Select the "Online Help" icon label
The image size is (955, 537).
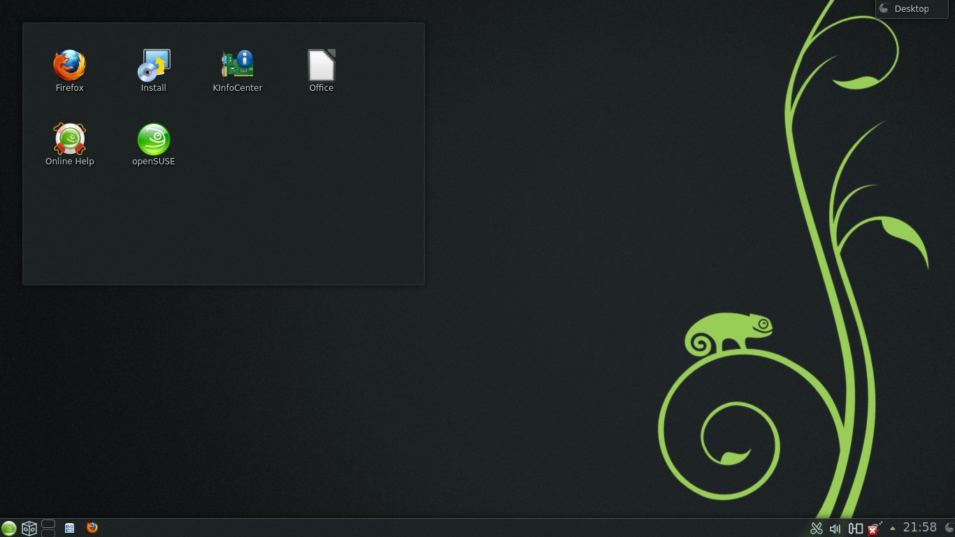[x=70, y=162]
